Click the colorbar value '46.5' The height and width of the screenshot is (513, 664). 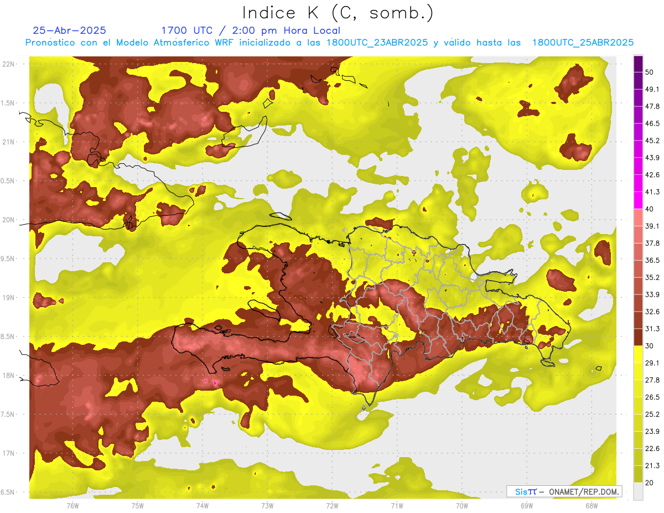point(652,123)
